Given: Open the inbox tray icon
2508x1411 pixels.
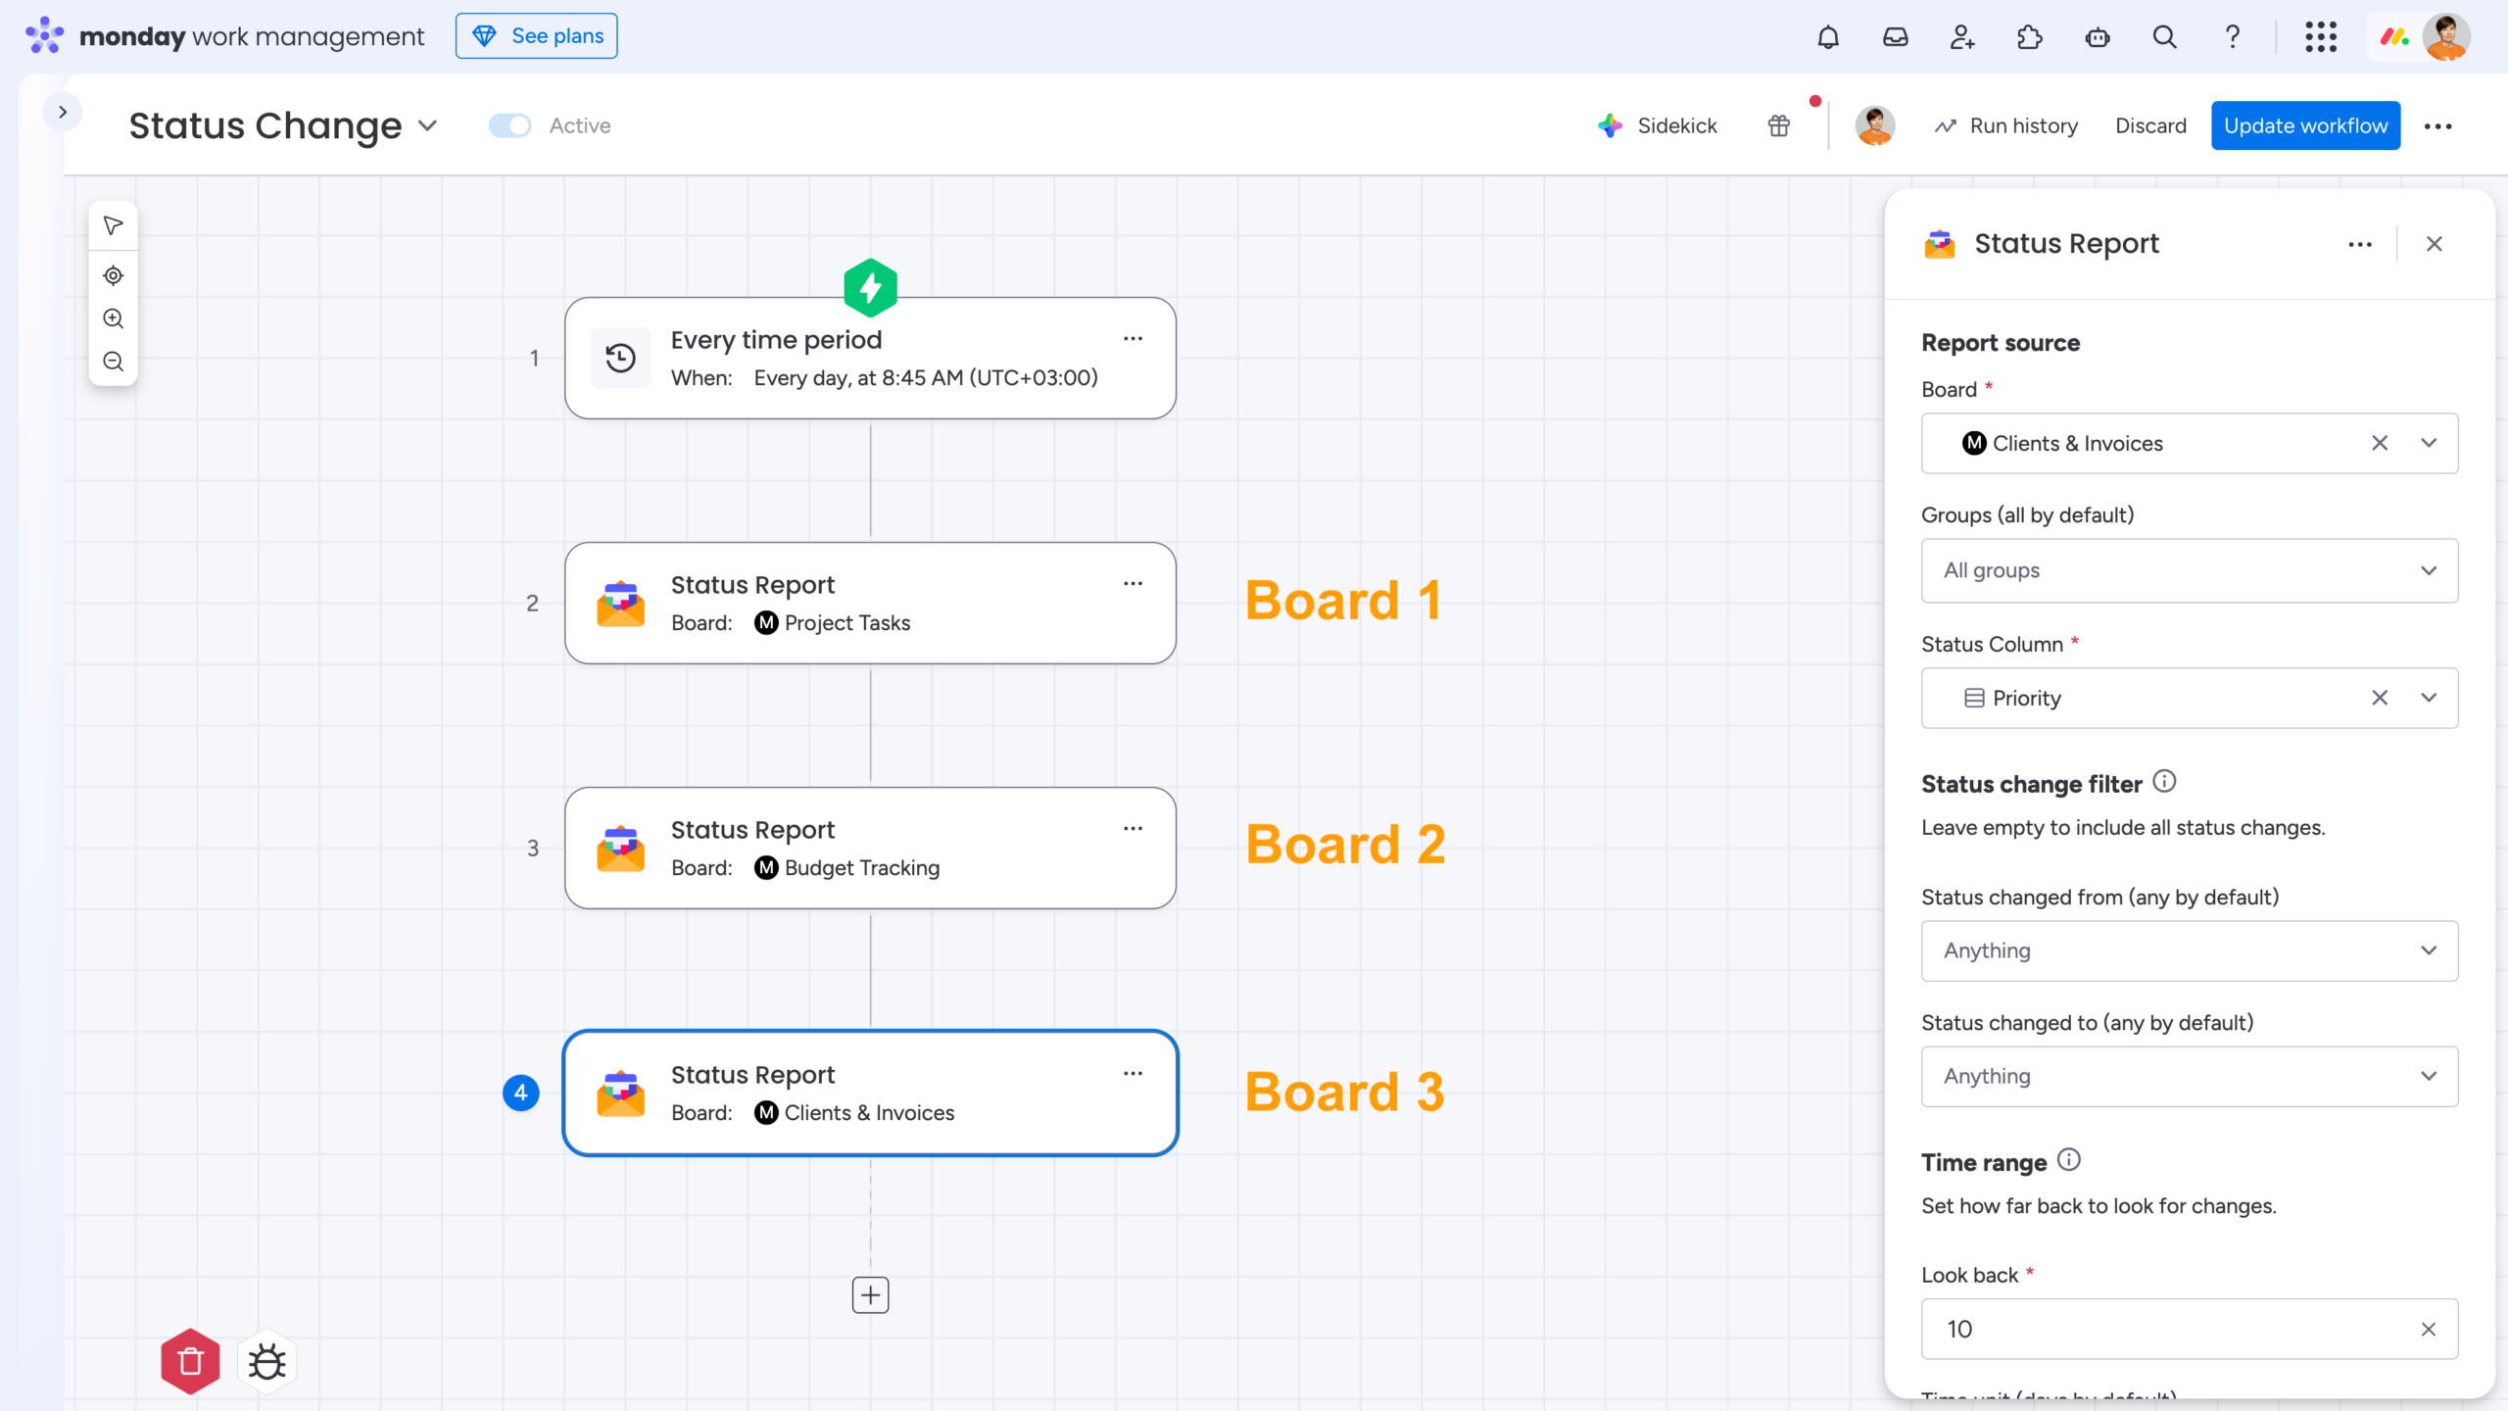Looking at the screenshot, I should 1896,37.
